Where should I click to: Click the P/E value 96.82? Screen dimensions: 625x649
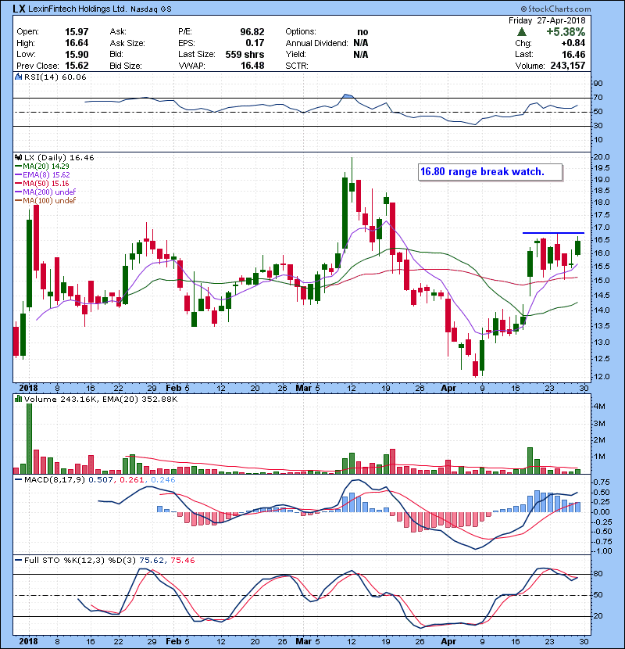tap(252, 32)
